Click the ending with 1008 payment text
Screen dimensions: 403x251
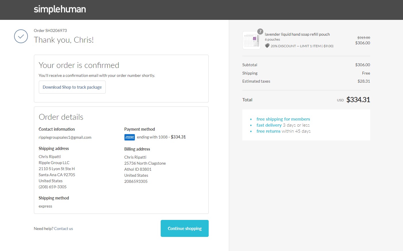pos(152,137)
